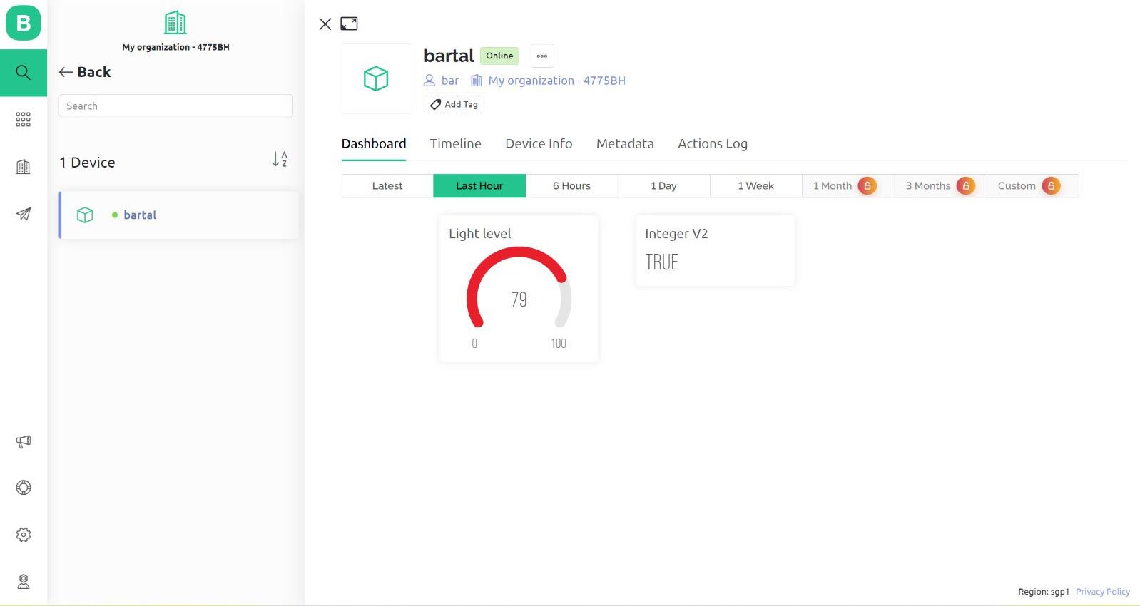Select the Latest time range
1140x606 pixels.
point(387,186)
